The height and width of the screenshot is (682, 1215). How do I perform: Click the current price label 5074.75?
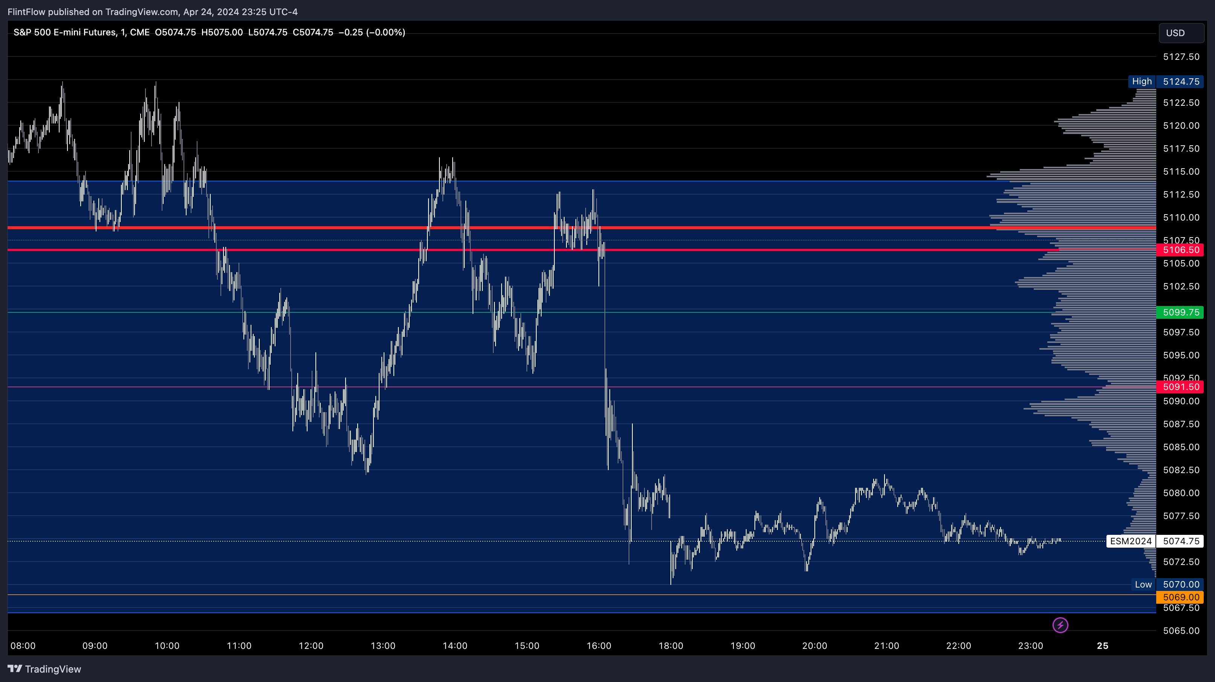pos(1181,541)
